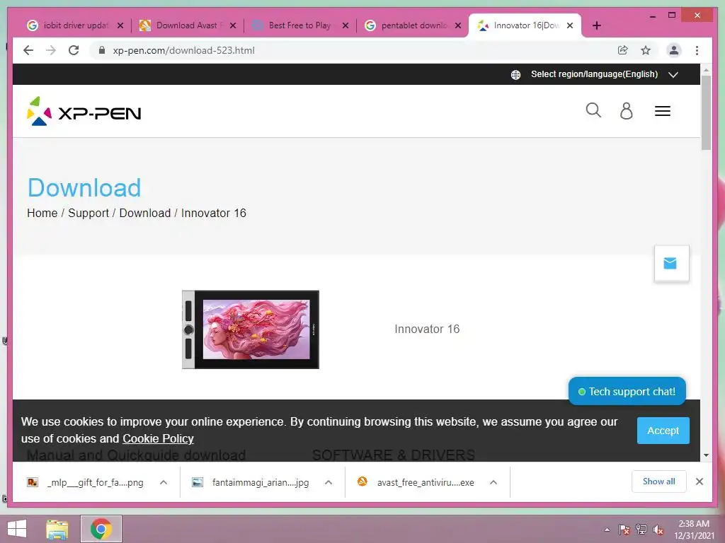Click Chrome taskbar icon
Viewport: 725px width, 543px height.
tap(101, 529)
